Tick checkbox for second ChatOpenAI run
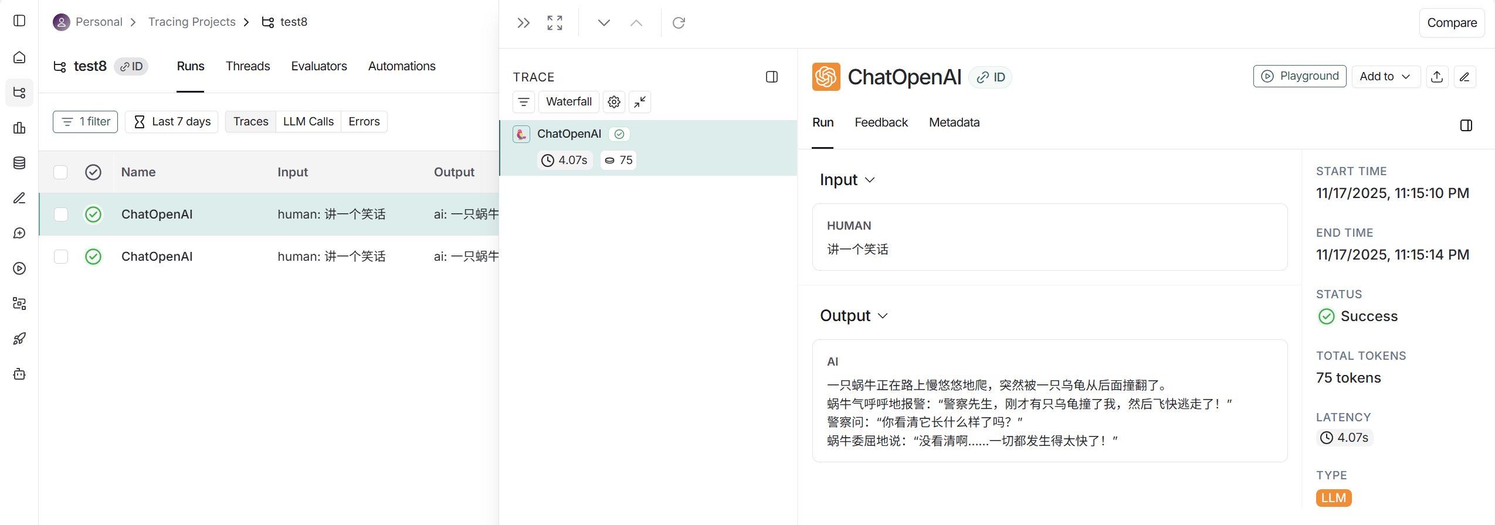The width and height of the screenshot is (1495, 525). point(60,257)
